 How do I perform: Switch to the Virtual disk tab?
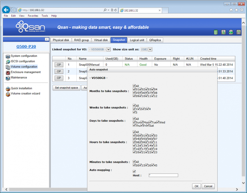(x=101, y=40)
